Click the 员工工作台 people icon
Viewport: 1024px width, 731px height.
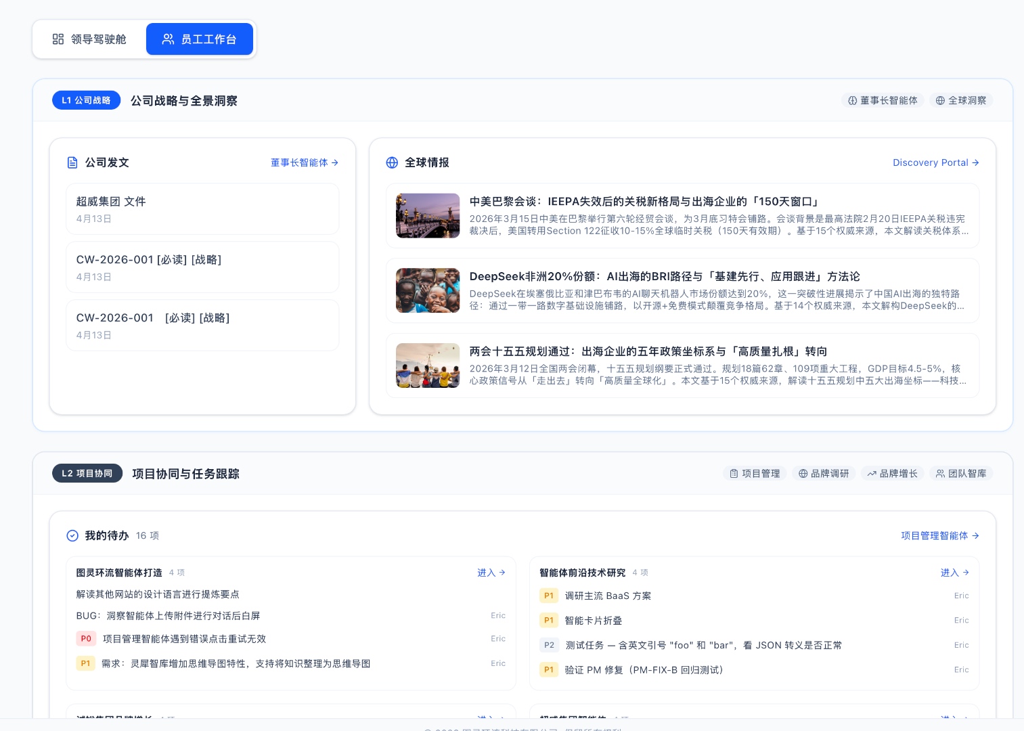click(x=168, y=39)
